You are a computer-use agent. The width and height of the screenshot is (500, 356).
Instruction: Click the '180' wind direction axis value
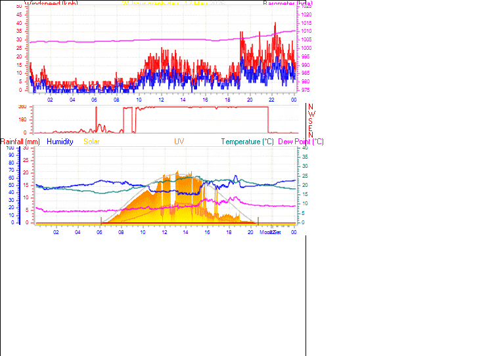click(x=22, y=120)
